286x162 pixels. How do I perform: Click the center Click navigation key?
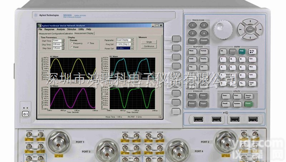250,29
